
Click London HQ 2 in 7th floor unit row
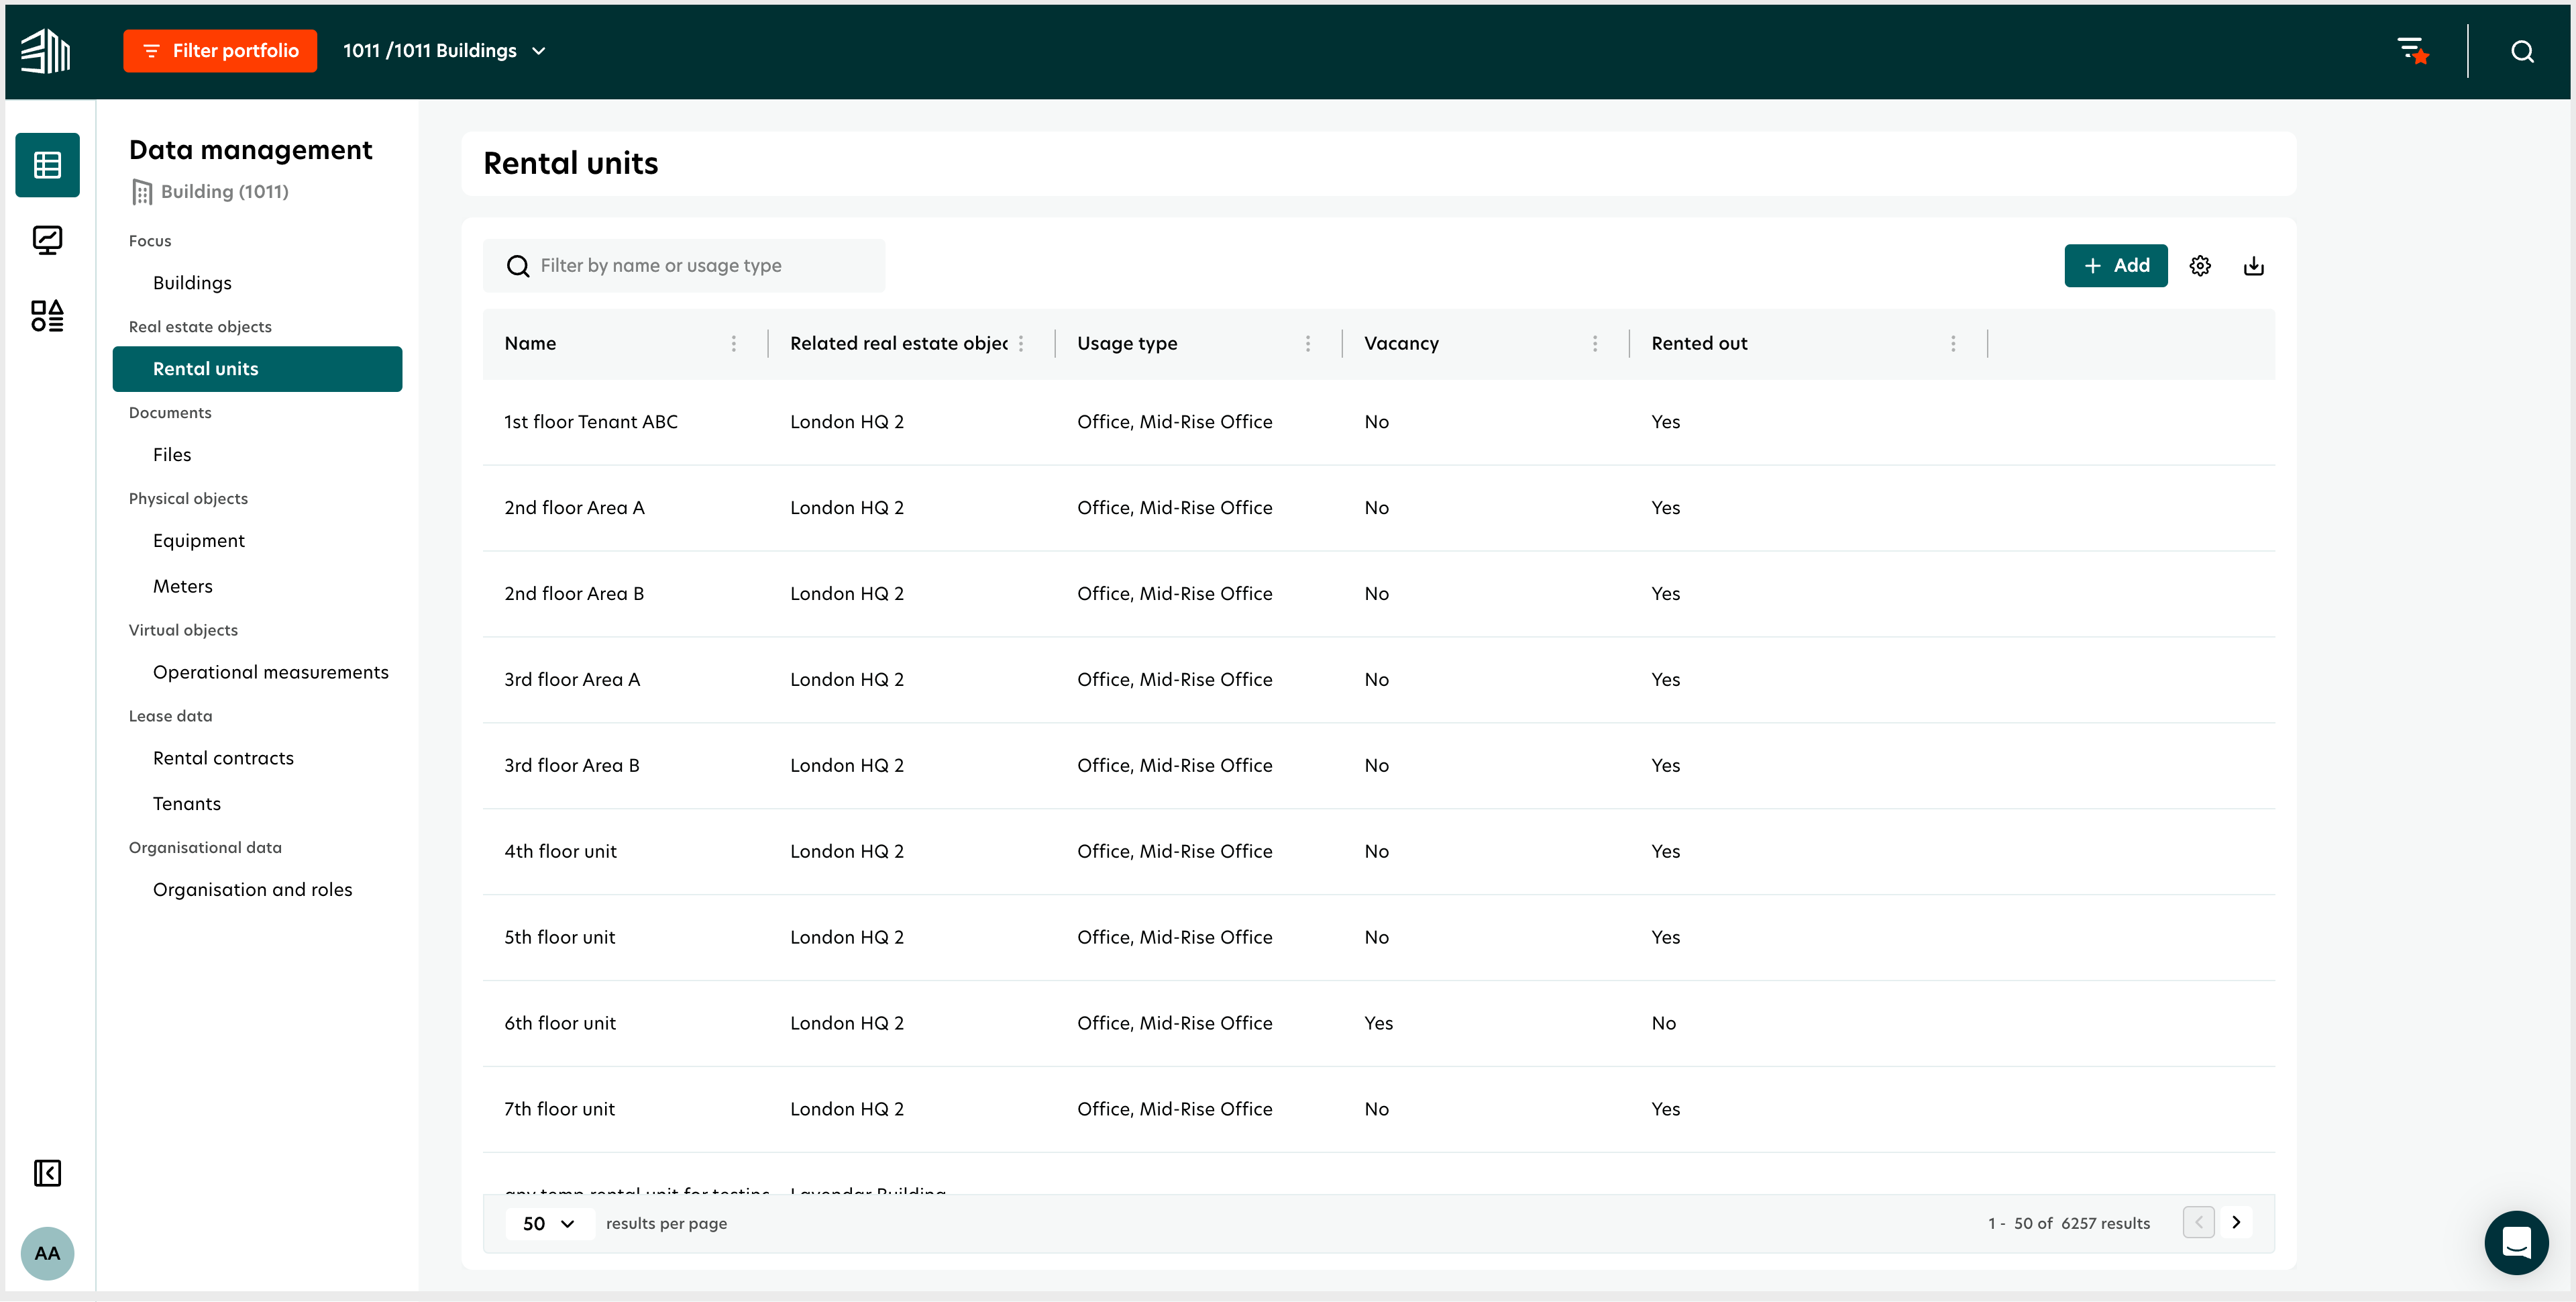[x=846, y=1110]
